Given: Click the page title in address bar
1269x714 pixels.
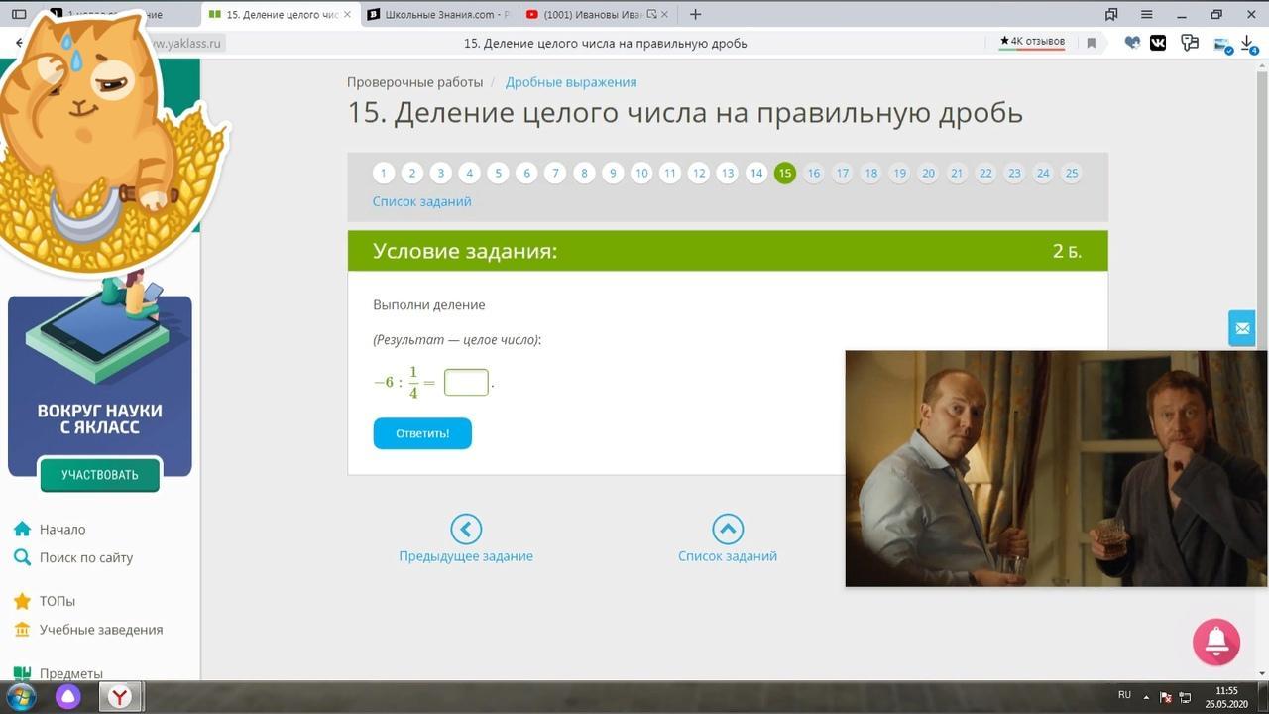Looking at the screenshot, I should [x=606, y=44].
